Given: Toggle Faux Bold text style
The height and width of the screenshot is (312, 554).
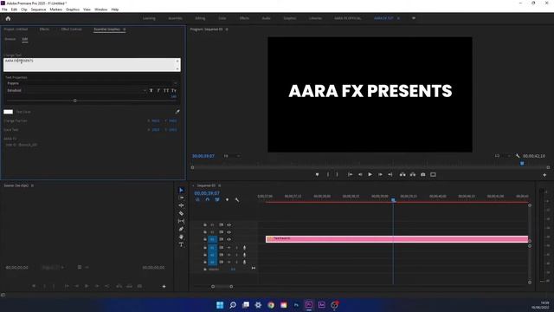Looking at the screenshot, I should (x=151, y=90).
